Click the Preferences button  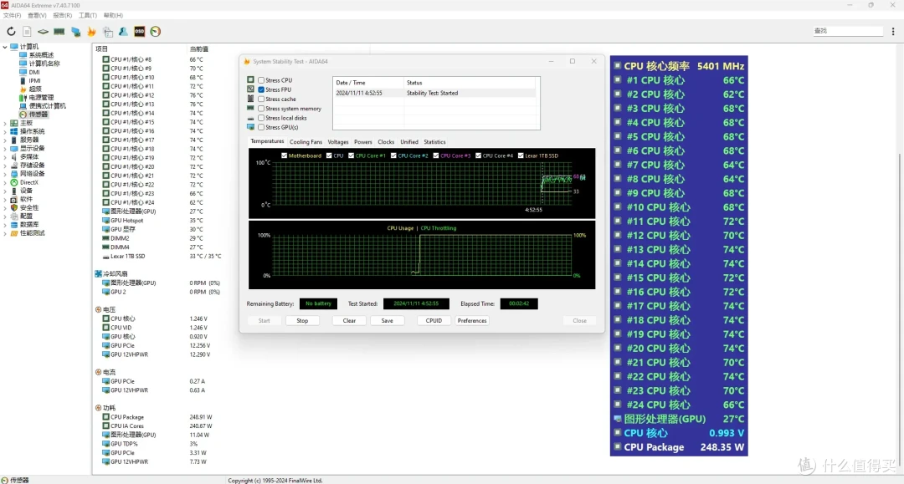pos(472,320)
